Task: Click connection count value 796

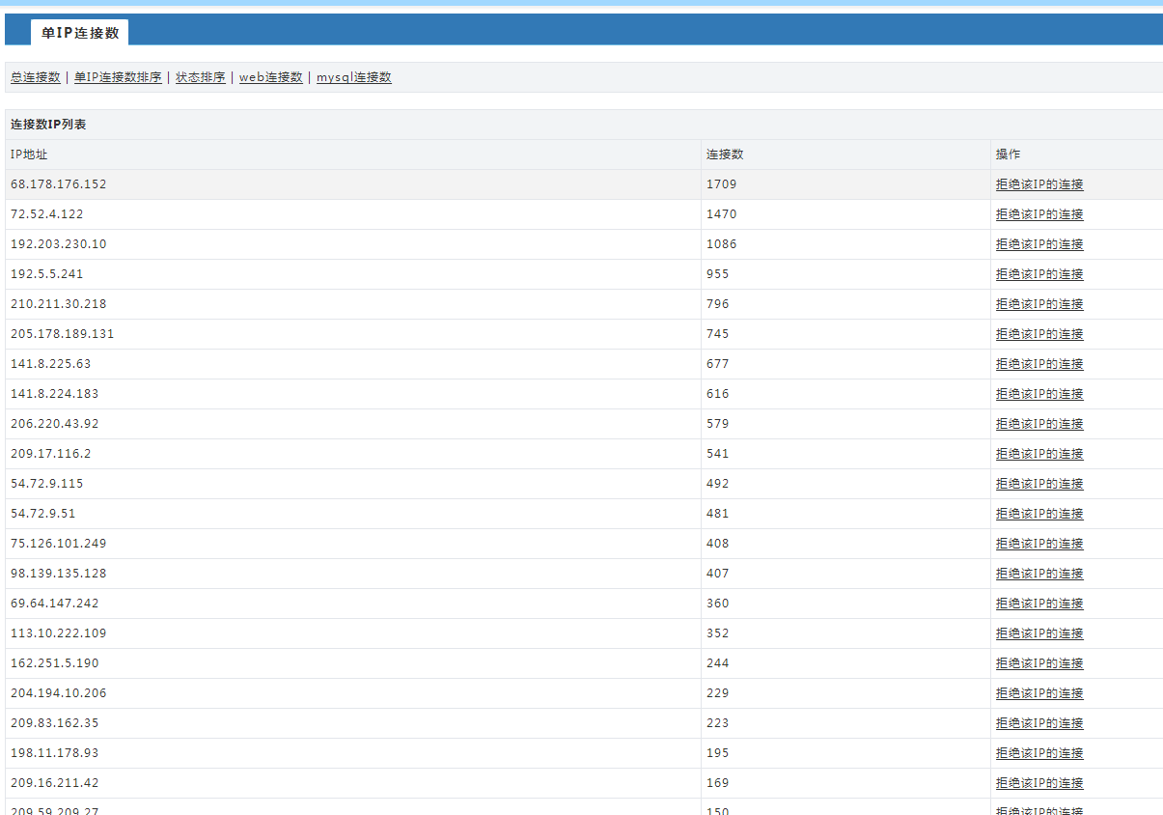Action: 718,304
